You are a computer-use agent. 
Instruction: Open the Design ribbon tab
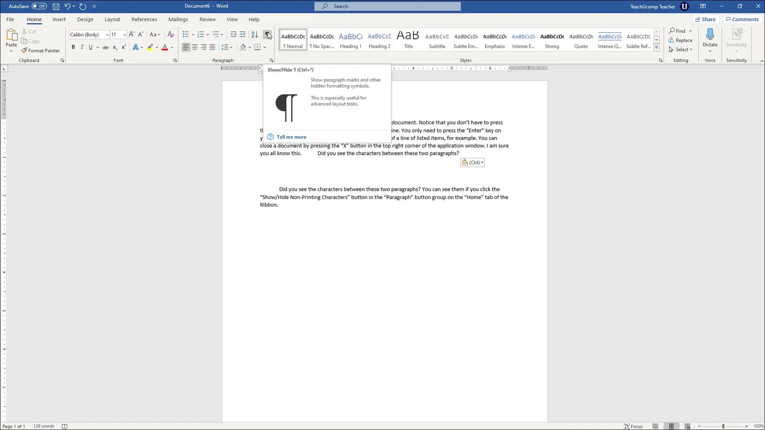click(85, 19)
